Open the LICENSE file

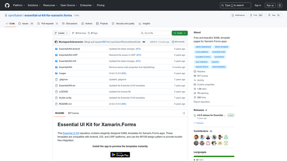[x=63, y=92]
